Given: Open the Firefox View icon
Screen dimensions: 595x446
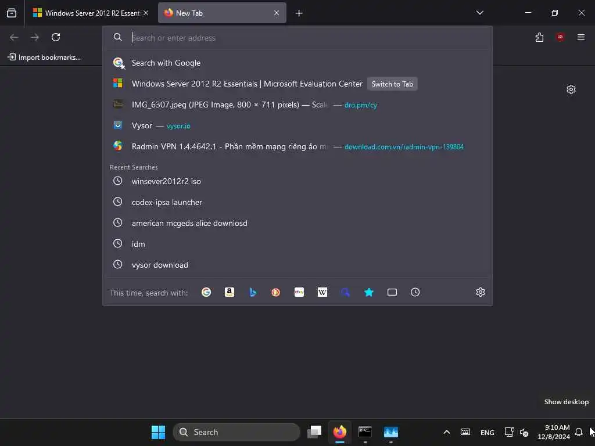Looking at the screenshot, I should click(12, 13).
